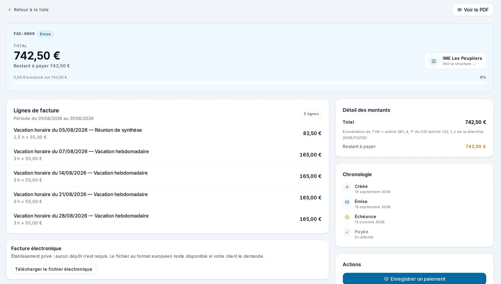
Task: Click the payment progress bar
Action: pos(250,83)
